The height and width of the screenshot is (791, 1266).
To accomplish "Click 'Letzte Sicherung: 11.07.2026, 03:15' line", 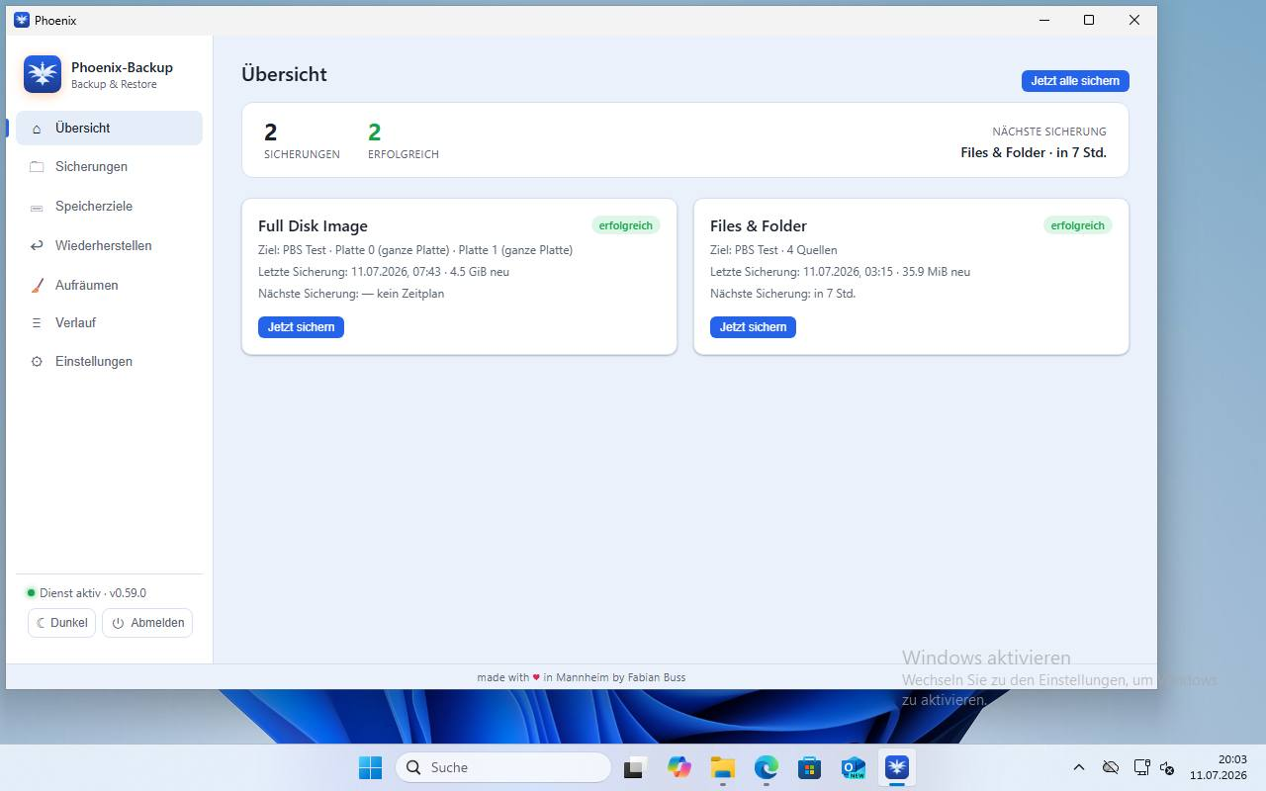I will pos(840,272).
